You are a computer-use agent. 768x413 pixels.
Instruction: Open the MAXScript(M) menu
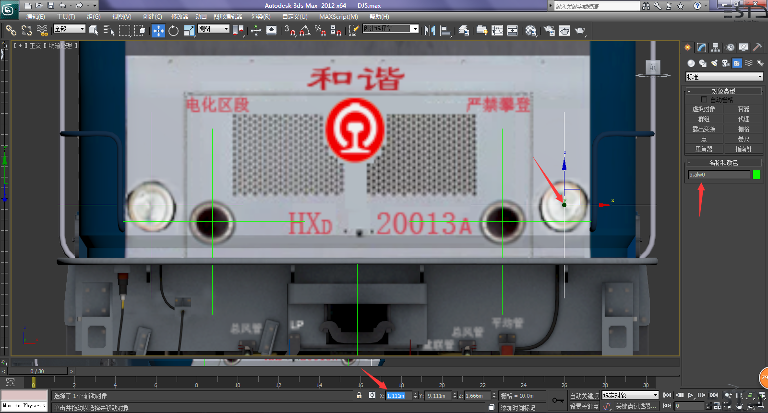(338, 16)
